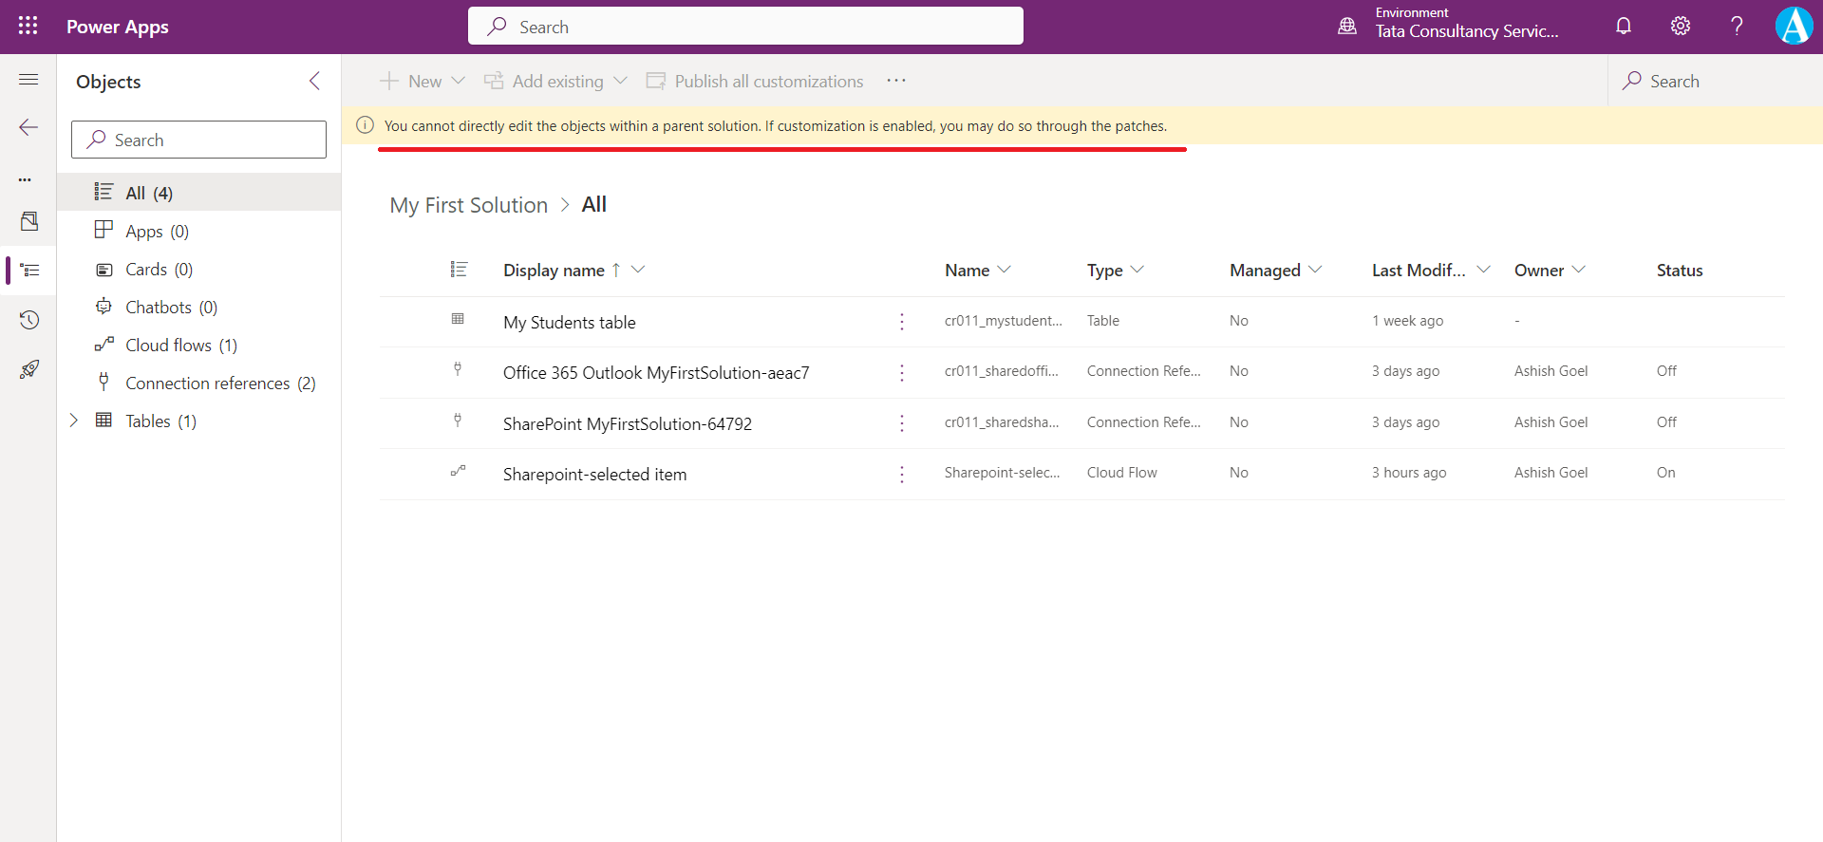Expand the Tables tree node
This screenshot has width=1823, height=842.
click(74, 421)
